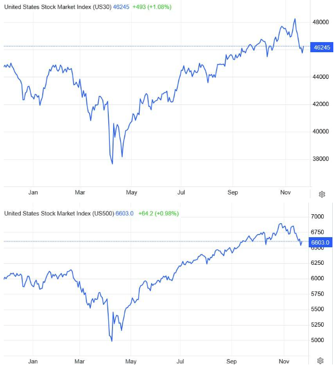
Task: Click the 5750 level on US500 price axis
Action: coord(318,294)
